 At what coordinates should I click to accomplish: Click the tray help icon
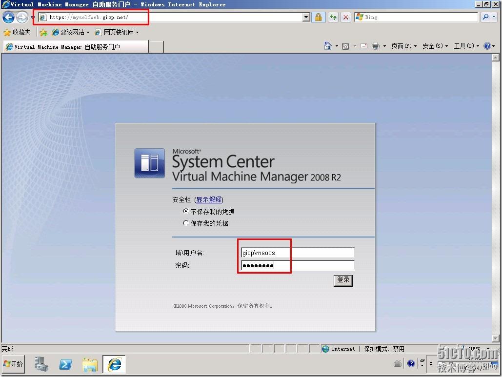[411, 363]
